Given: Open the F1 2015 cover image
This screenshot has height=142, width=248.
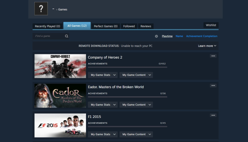Looking at the screenshot, I should point(60,125).
